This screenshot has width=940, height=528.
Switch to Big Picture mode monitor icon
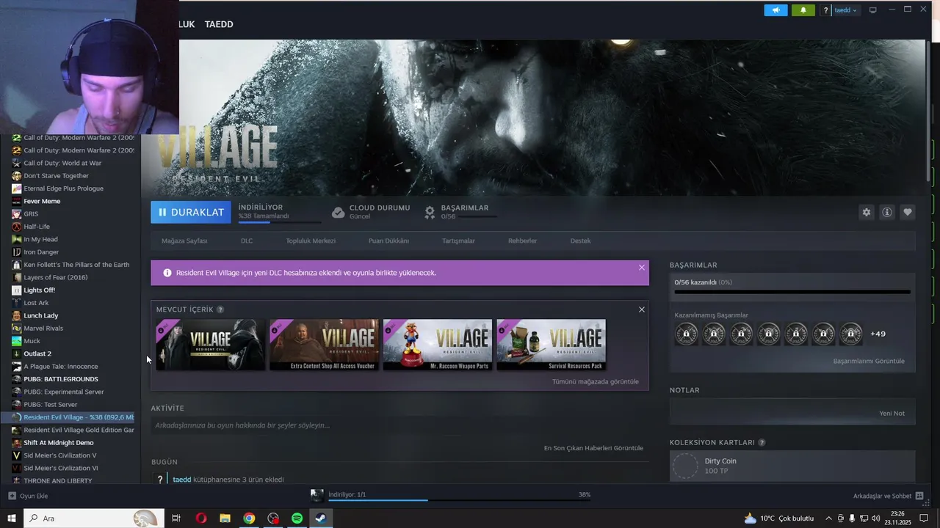pyautogui.click(x=873, y=10)
